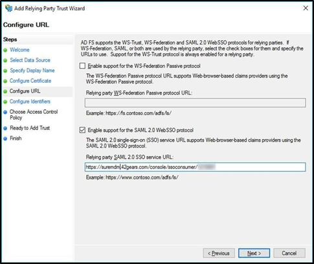Image resolution: width=314 pixels, height=264 pixels.
Task: Uncheck SAML 2.0 WebSSO protocol support
Action: tap(82, 130)
